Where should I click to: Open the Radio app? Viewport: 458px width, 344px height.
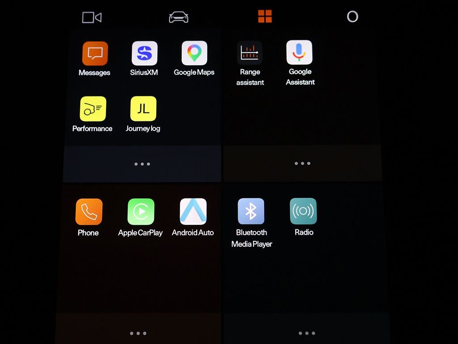[303, 211]
